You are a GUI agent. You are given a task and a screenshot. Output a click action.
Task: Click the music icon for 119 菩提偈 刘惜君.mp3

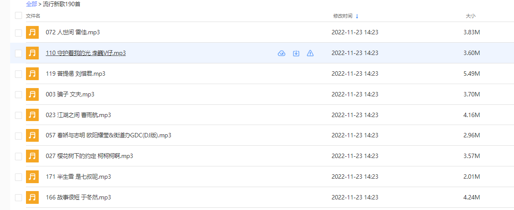(33, 74)
